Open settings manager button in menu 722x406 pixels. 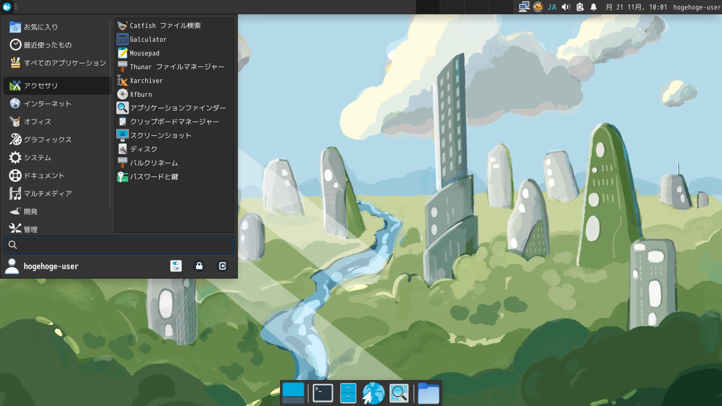176,266
